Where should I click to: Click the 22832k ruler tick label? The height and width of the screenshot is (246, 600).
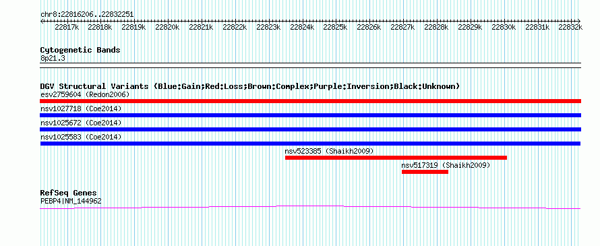tap(570, 27)
